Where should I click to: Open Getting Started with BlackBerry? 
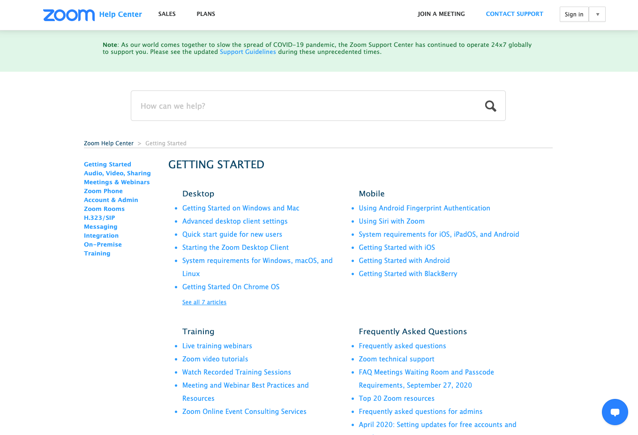408,274
